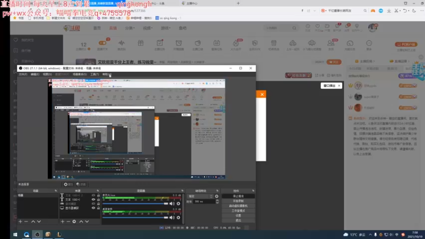Toggle lock on the display capture source

coord(98,208)
